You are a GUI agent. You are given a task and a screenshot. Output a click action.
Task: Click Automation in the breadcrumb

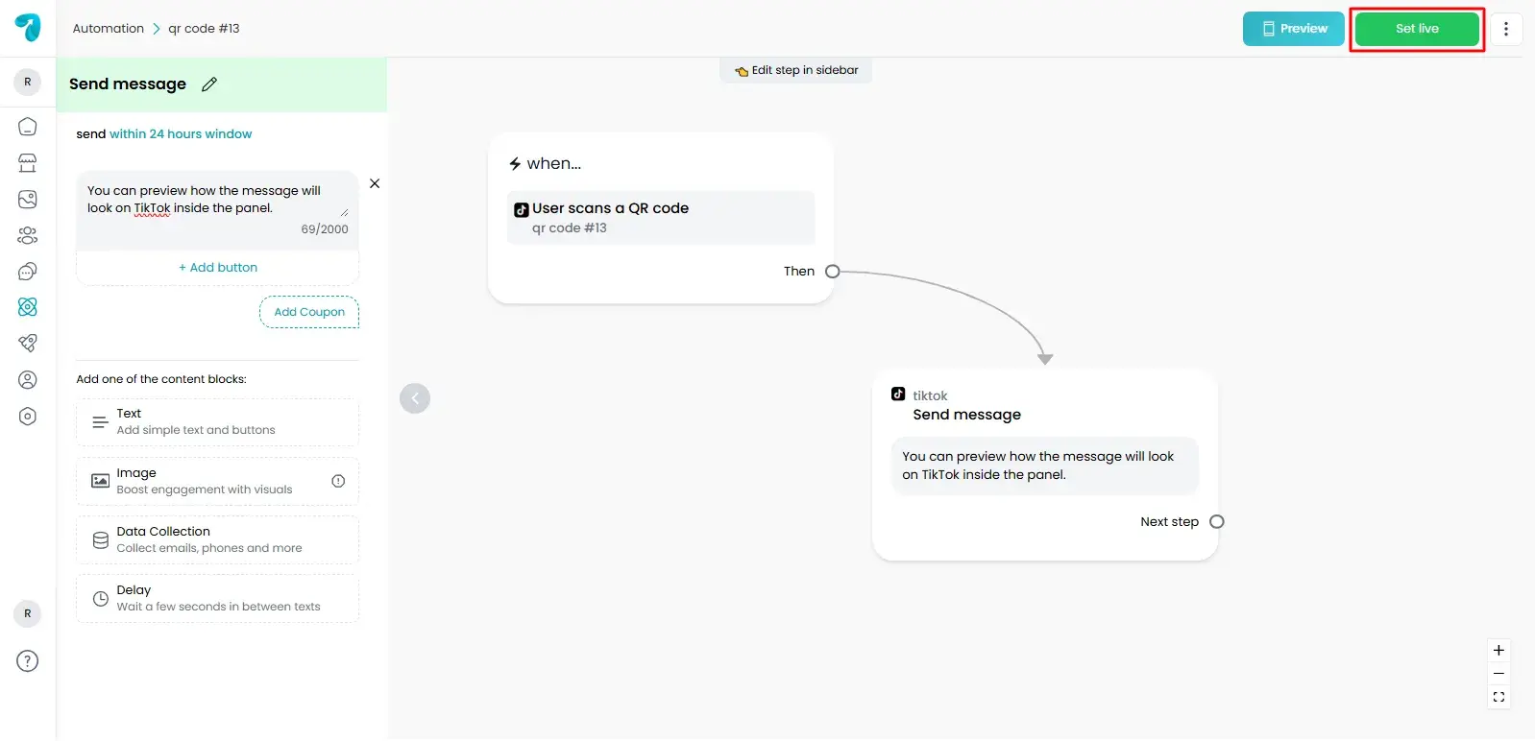tap(109, 29)
